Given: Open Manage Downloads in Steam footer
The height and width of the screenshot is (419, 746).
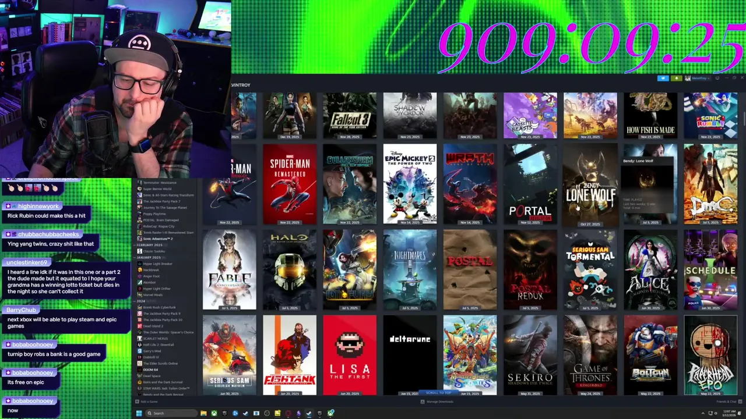Looking at the screenshot, I should click(437, 402).
